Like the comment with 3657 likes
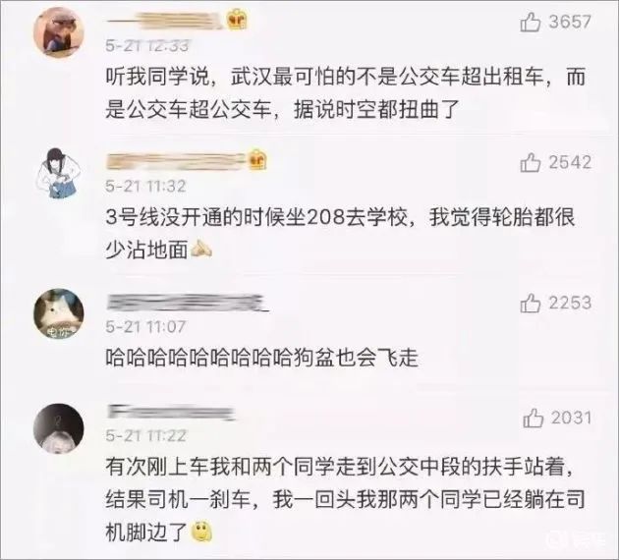This screenshot has height=560, width=619. (530, 22)
